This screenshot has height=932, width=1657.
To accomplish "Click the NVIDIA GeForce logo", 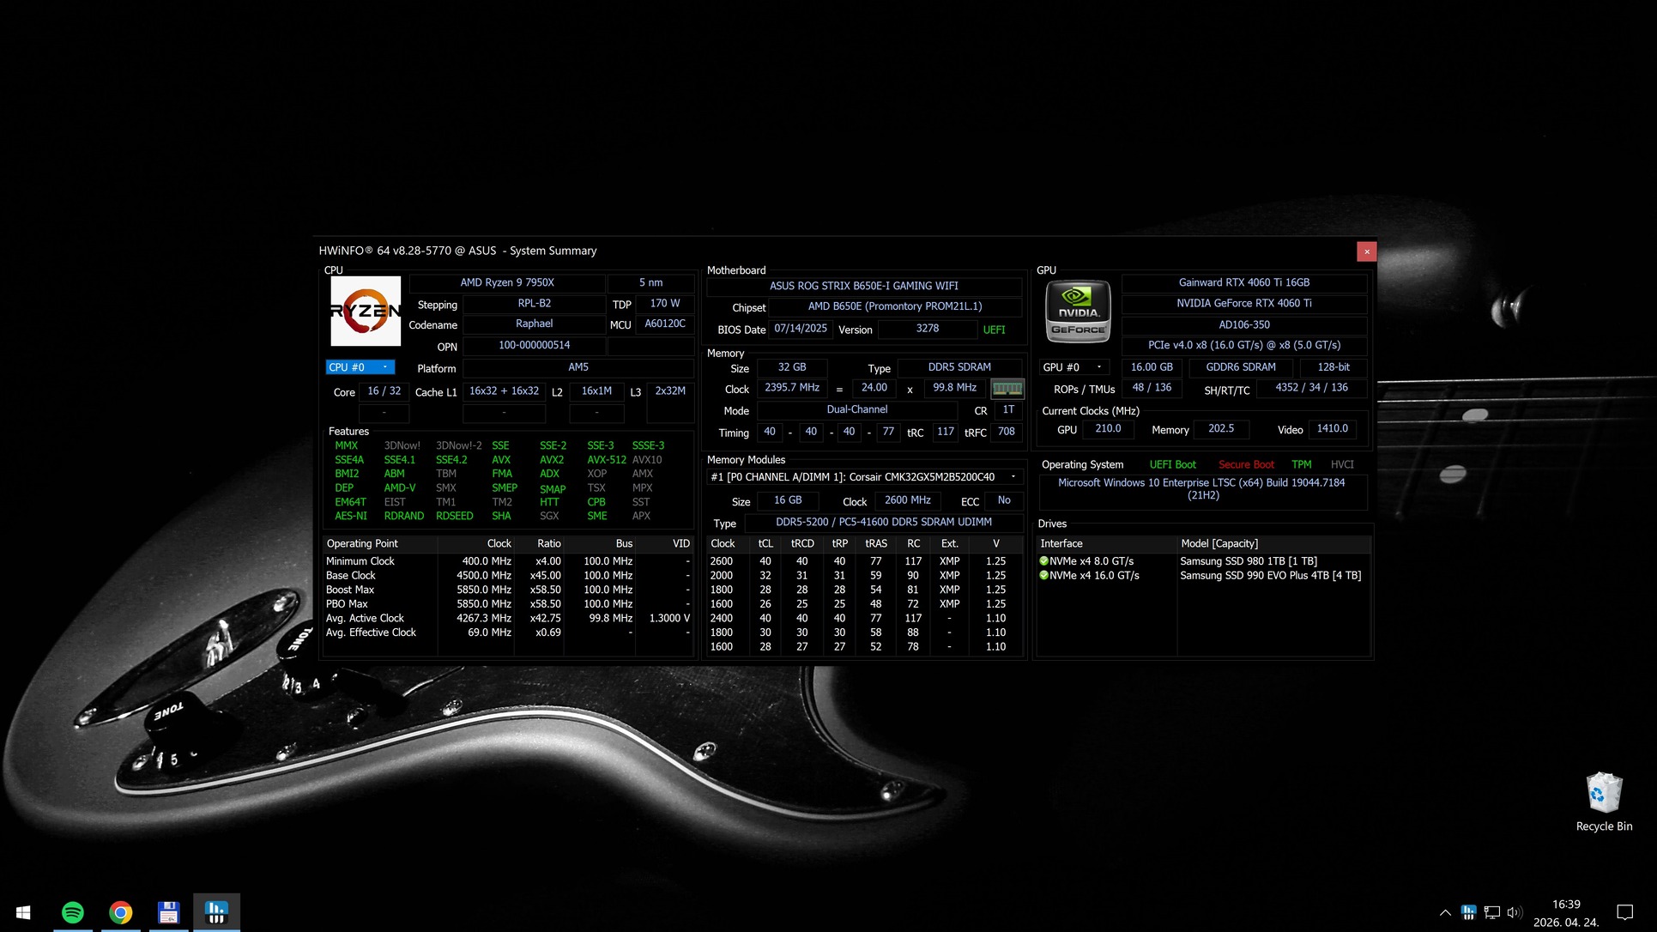I will coord(1078,312).
